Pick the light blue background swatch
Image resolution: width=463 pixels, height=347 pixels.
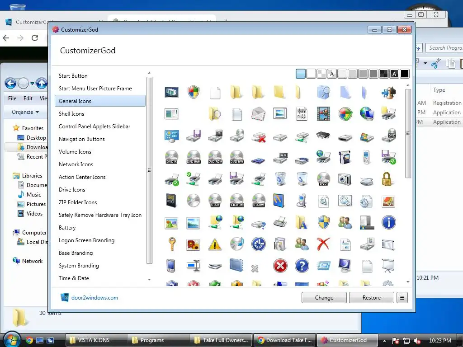coord(301,74)
